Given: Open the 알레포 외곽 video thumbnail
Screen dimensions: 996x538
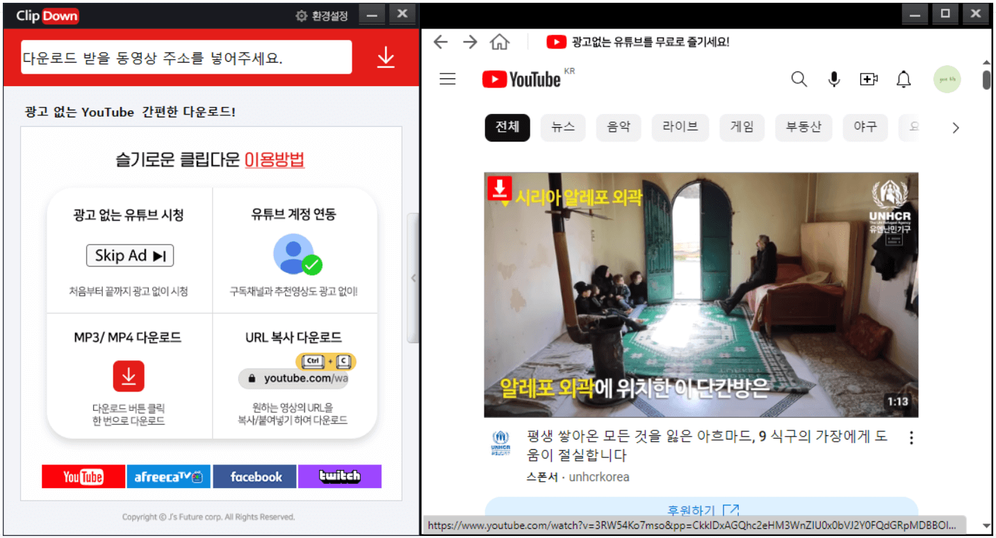Looking at the screenshot, I should coord(701,295).
